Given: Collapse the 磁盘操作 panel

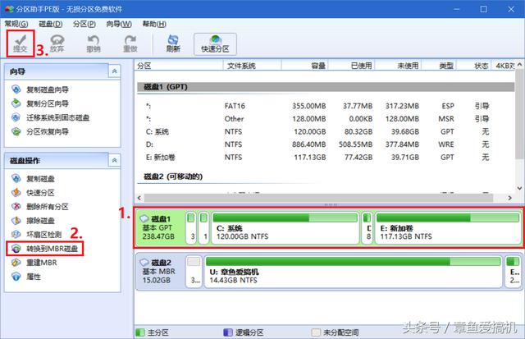Looking at the screenshot, I should click(x=114, y=160).
